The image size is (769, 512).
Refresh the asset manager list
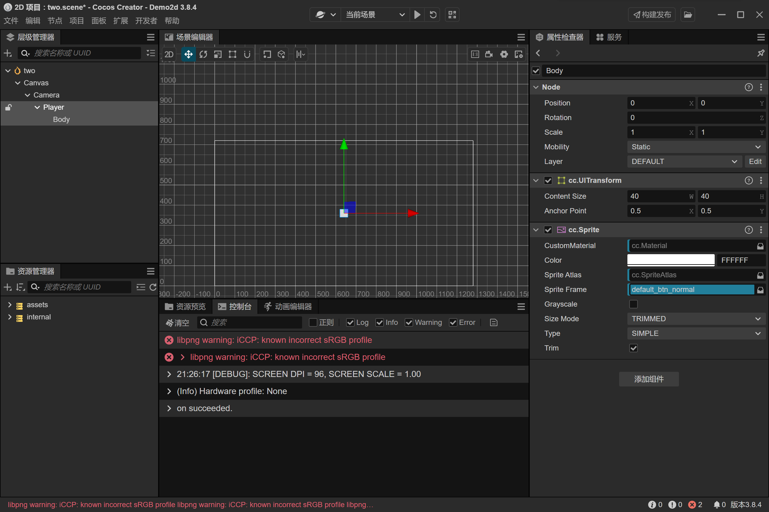click(x=153, y=287)
